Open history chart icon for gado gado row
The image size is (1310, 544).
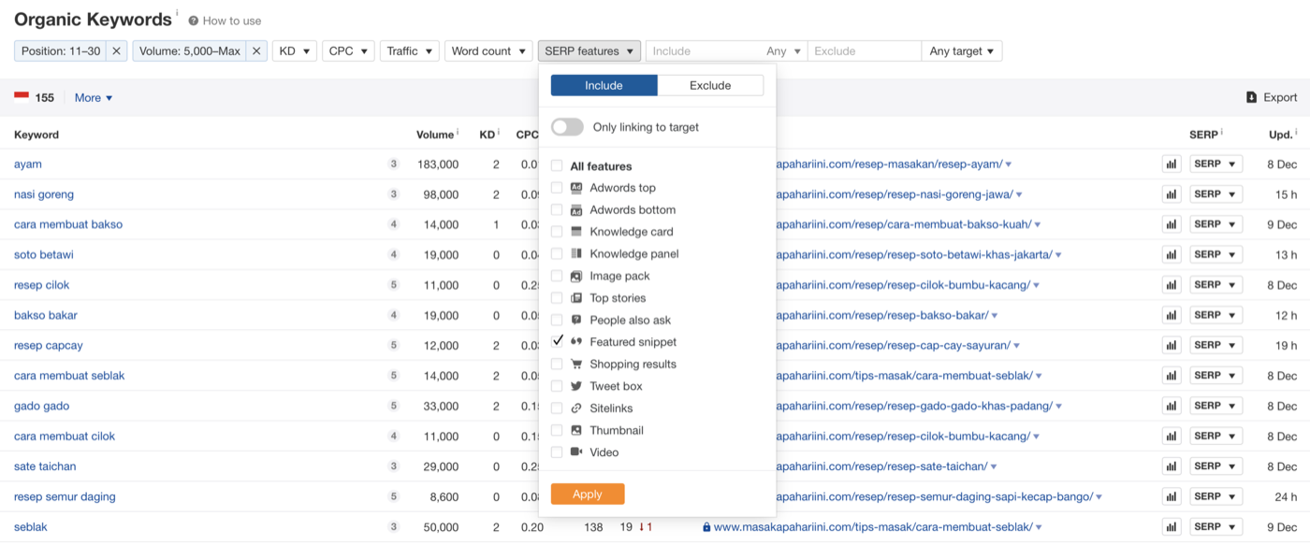(x=1171, y=406)
